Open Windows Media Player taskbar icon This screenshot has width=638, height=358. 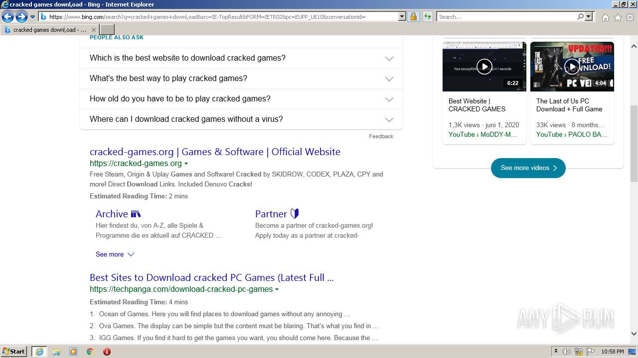coord(73,352)
